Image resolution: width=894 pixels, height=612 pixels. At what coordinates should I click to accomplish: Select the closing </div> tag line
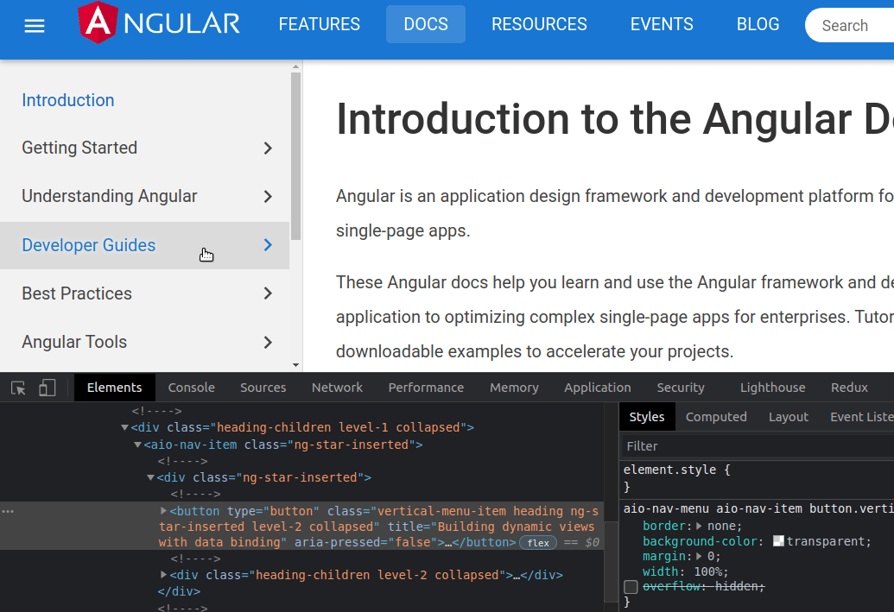179,591
